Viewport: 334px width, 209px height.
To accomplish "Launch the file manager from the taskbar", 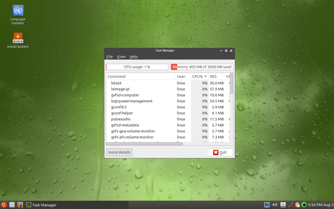I will [x=12, y=205].
